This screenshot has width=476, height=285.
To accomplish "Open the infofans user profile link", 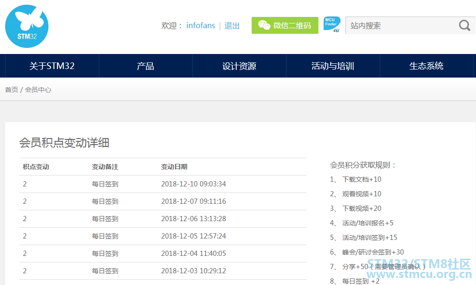I will [200, 25].
